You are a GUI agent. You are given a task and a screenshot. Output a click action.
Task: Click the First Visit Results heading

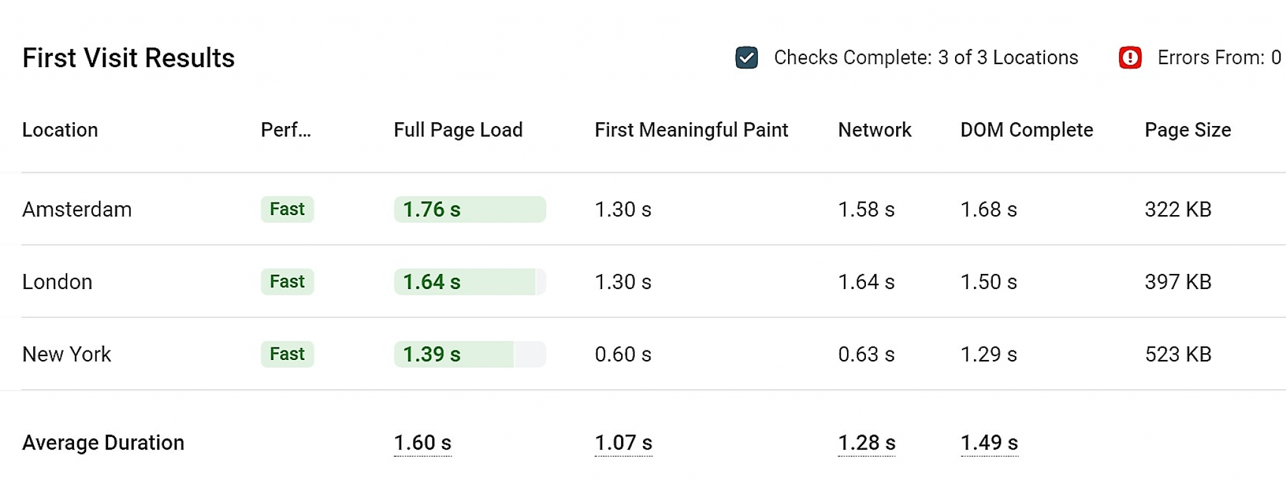click(x=129, y=58)
